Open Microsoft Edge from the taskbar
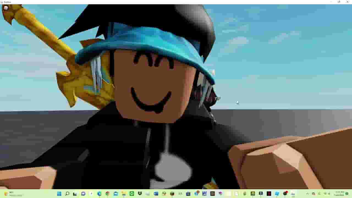Screen dimensions: 352x198 tap(99, 194)
